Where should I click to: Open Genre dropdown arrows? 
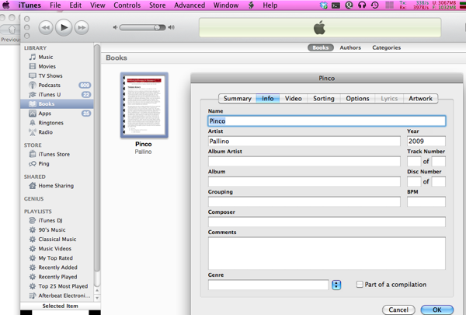(336, 285)
